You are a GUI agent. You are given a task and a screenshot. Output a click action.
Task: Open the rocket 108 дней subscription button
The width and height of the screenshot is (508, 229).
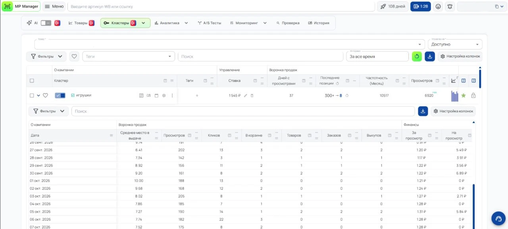click(393, 6)
